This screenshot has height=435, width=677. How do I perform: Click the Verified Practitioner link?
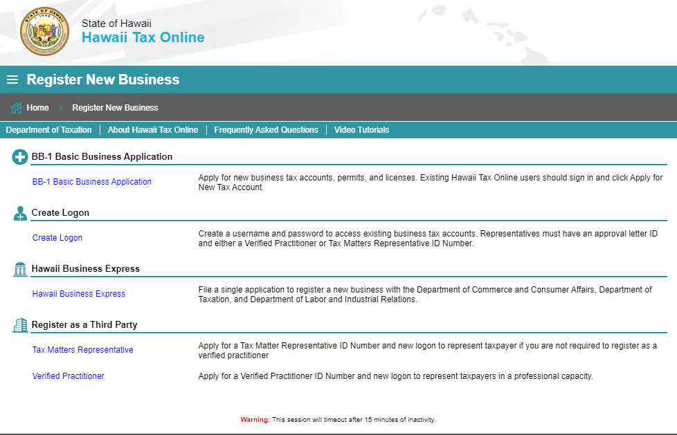[68, 376]
